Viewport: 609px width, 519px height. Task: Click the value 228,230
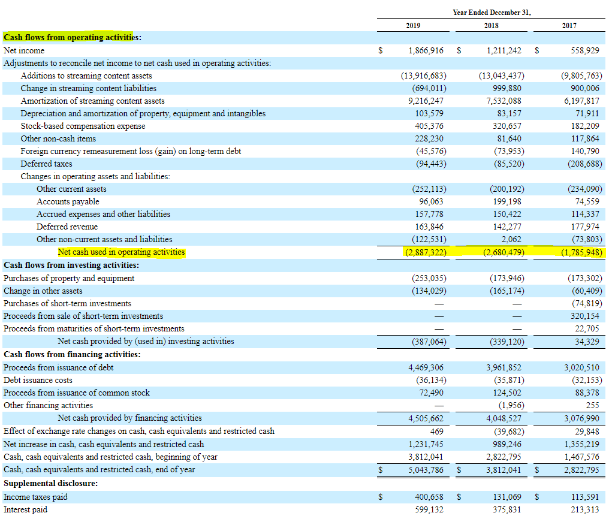[429, 138]
